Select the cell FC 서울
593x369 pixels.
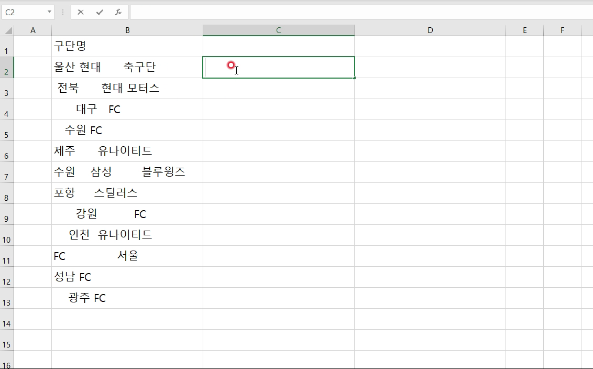(x=127, y=256)
